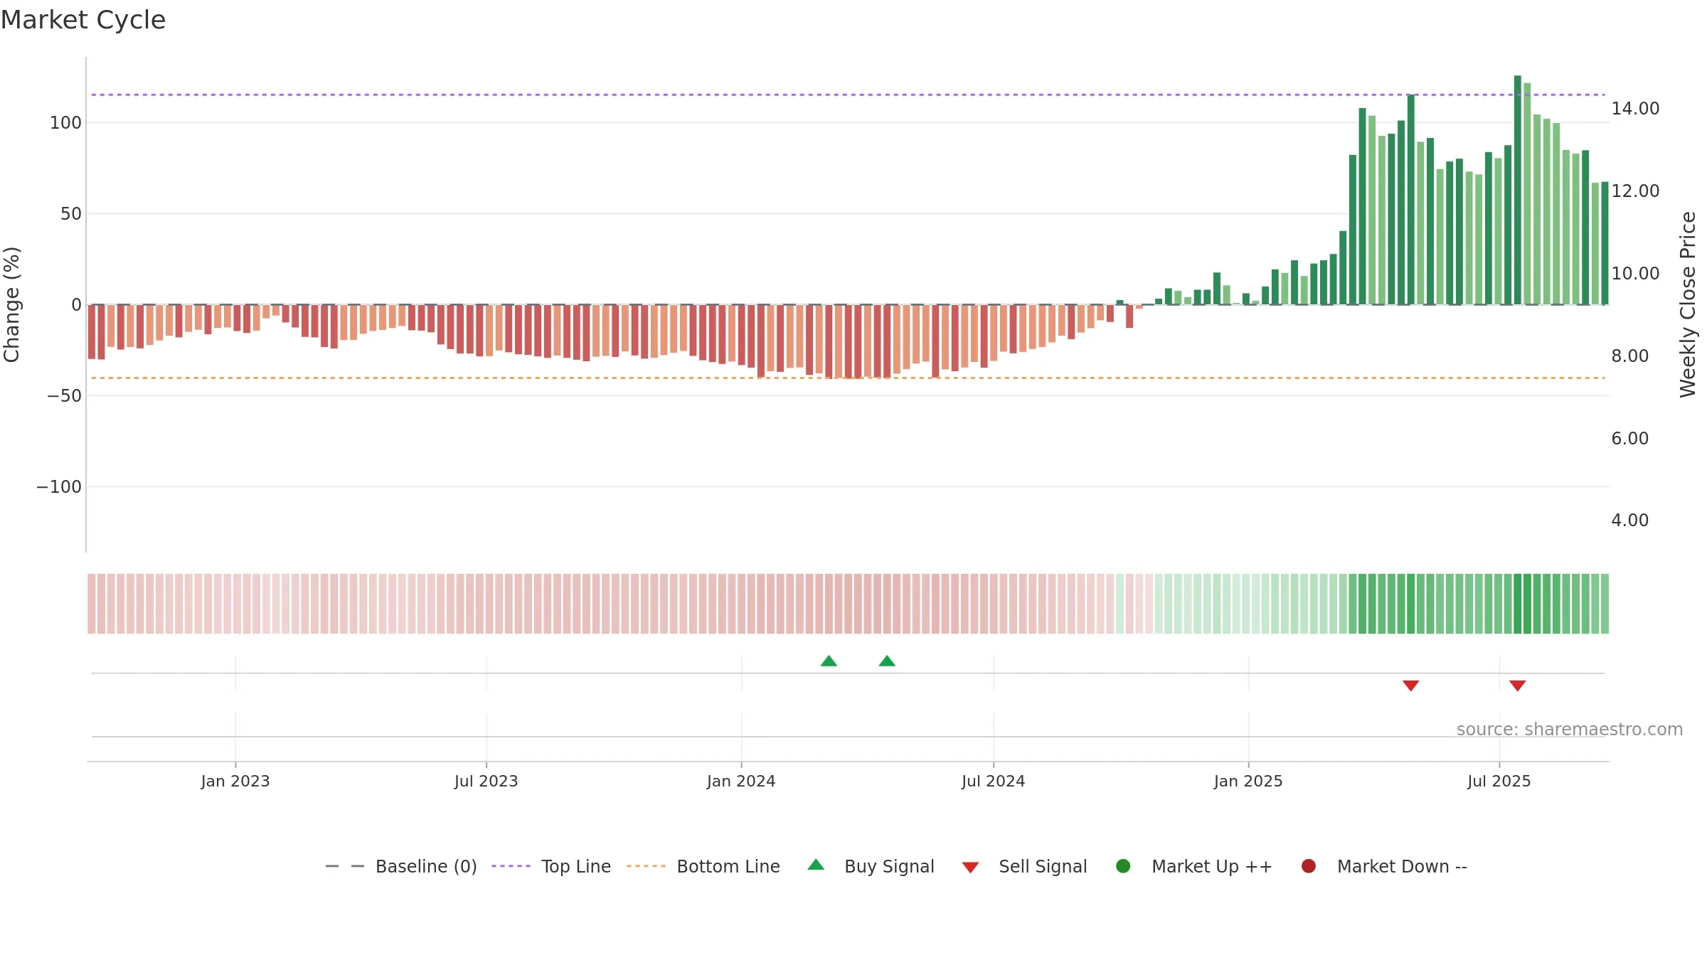
Task: Click the Change (%) axis title
Action: [x=11, y=304]
